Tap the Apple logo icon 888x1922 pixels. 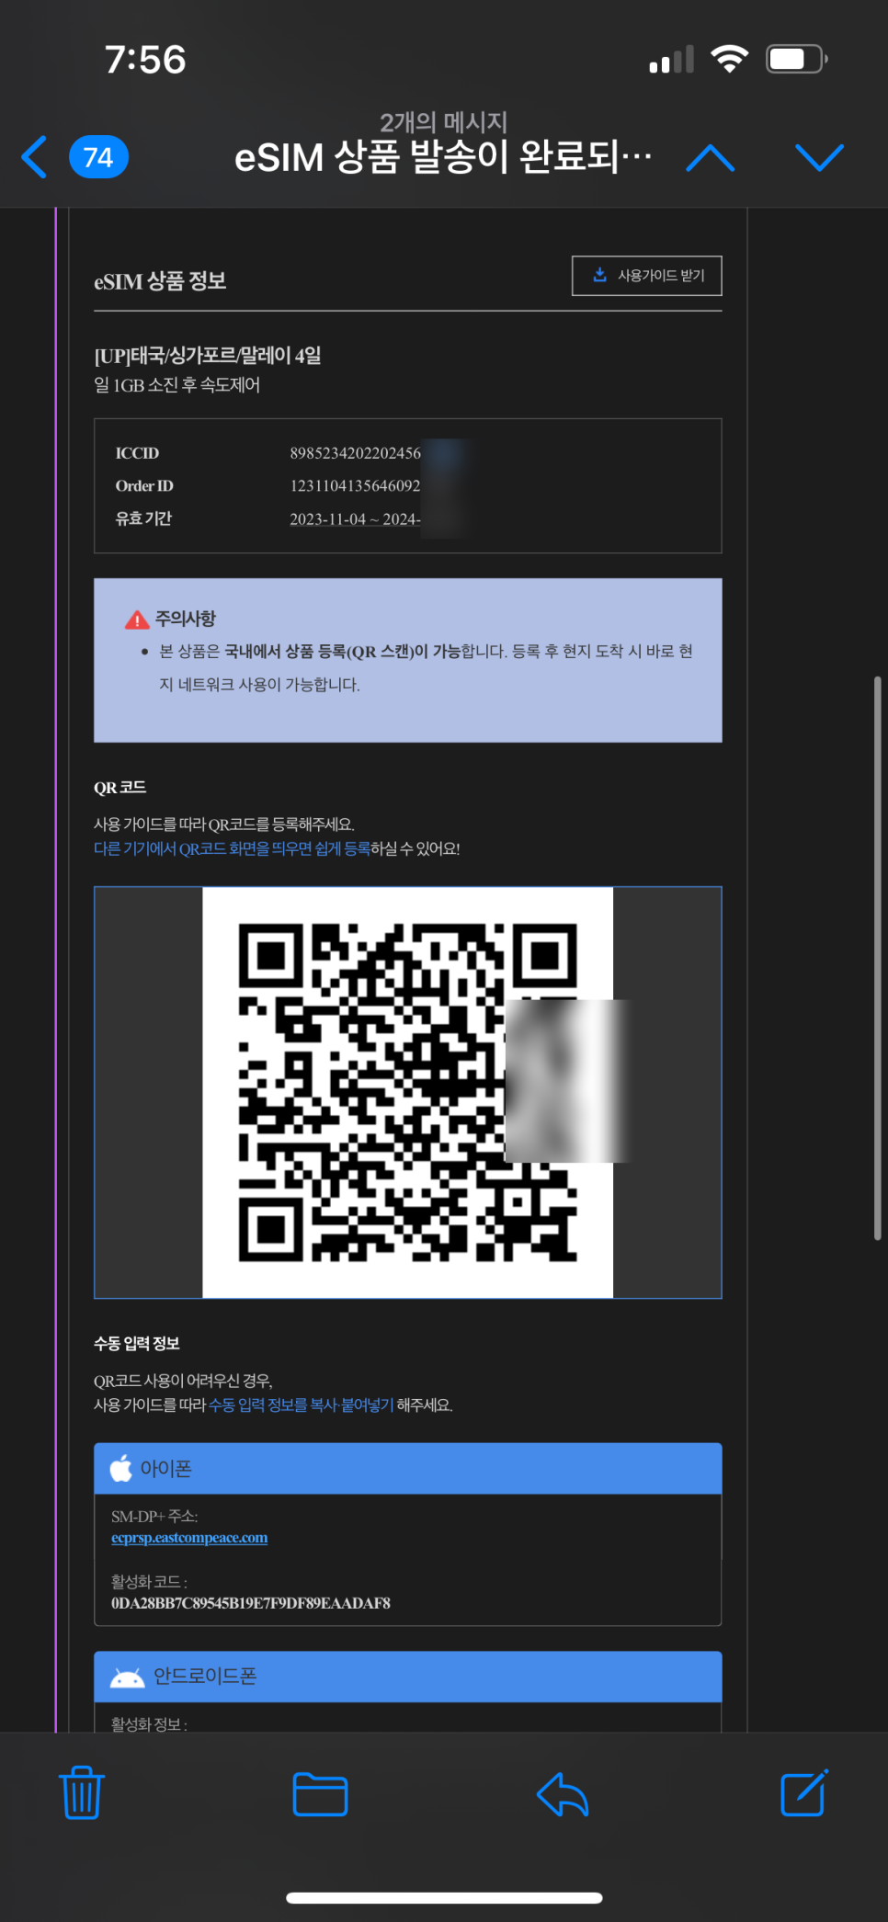click(120, 1468)
